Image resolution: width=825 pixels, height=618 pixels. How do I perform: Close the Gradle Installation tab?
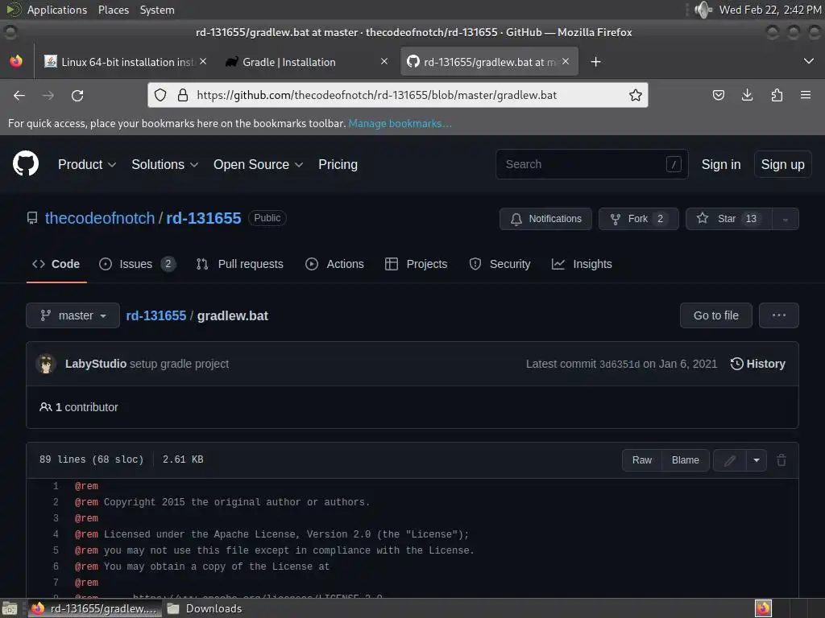(384, 61)
